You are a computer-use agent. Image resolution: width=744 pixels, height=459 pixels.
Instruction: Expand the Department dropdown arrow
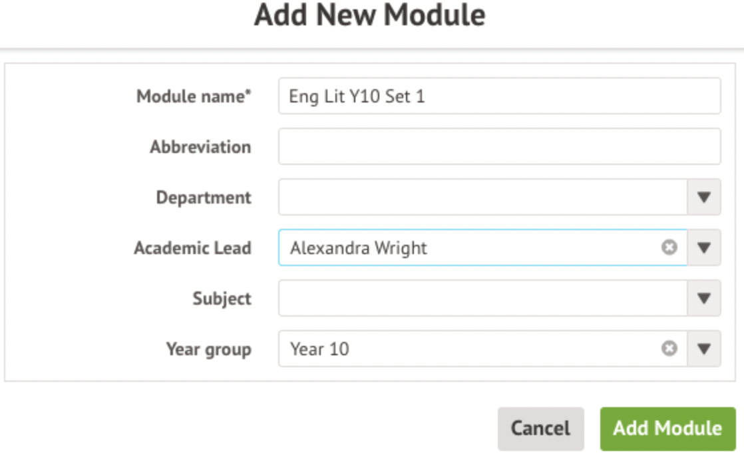704,197
